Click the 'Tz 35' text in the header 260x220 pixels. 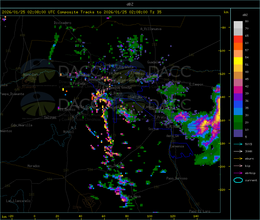pos(155,12)
